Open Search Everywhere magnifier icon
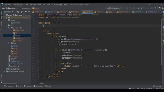The image size is (164, 92). pyautogui.click(x=163, y=8)
